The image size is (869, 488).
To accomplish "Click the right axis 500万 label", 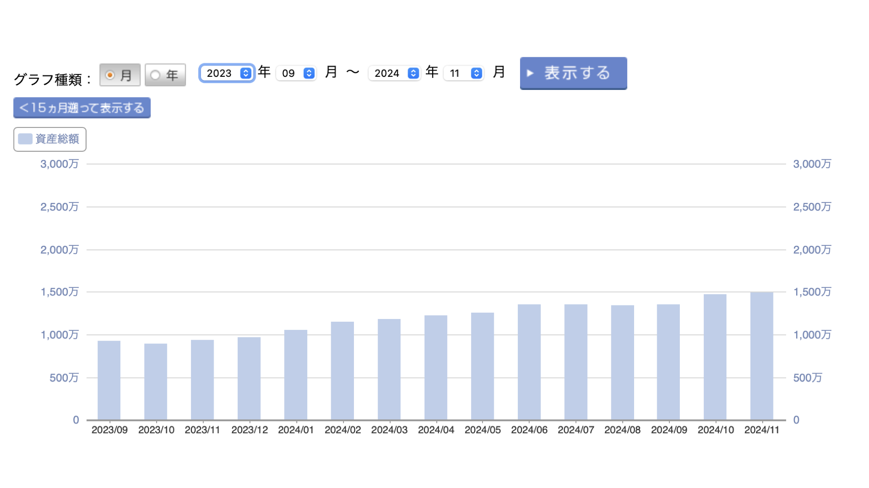I will tap(808, 378).
